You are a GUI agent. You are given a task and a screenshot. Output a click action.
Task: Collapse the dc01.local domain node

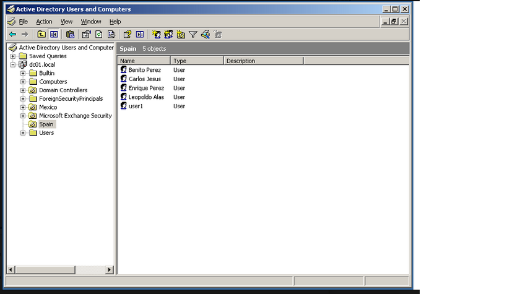[x=13, y=65]
